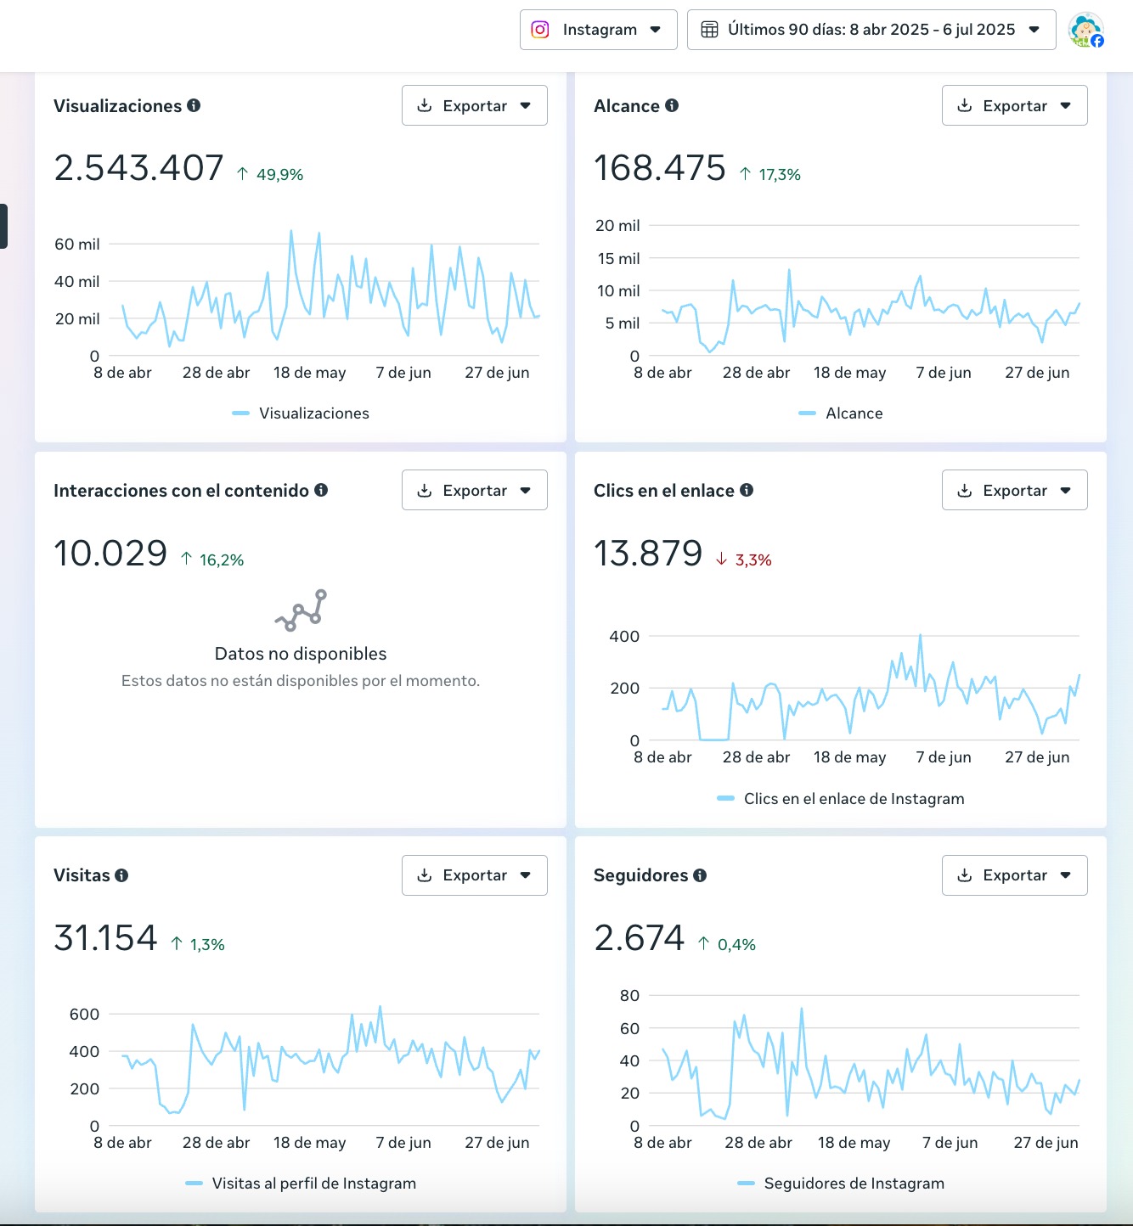1133x1226 pixels.
Task: Open Exportar dropdown on the Alcance card
Action: 1014,105
